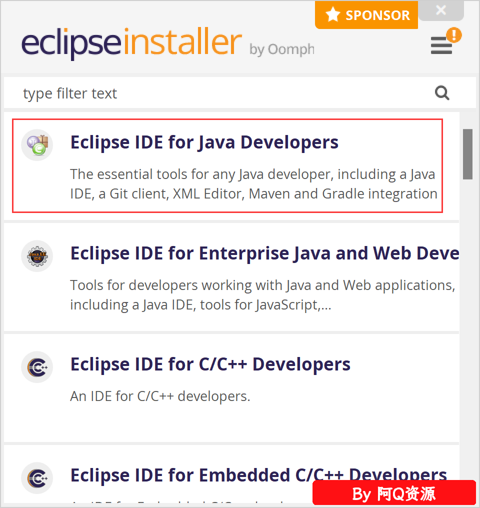This screenshot has width=480, height=508.
Task: Select Eclipse IDE for Embedded C/C++ Developers title
Action: [x=258, y=475]
